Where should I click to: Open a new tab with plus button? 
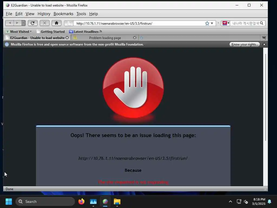tap(141, 38)
